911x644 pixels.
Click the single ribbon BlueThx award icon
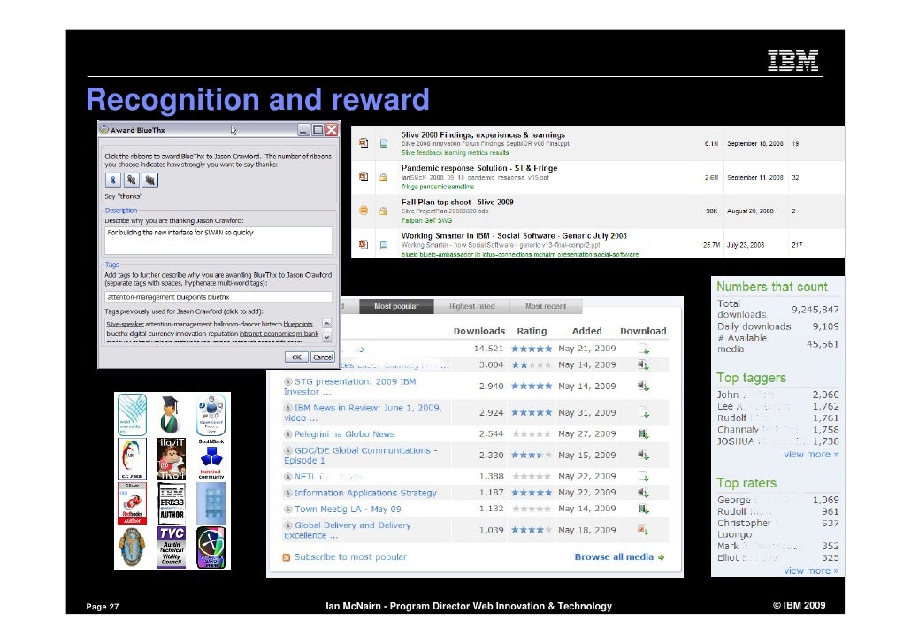tap(113, 180)
